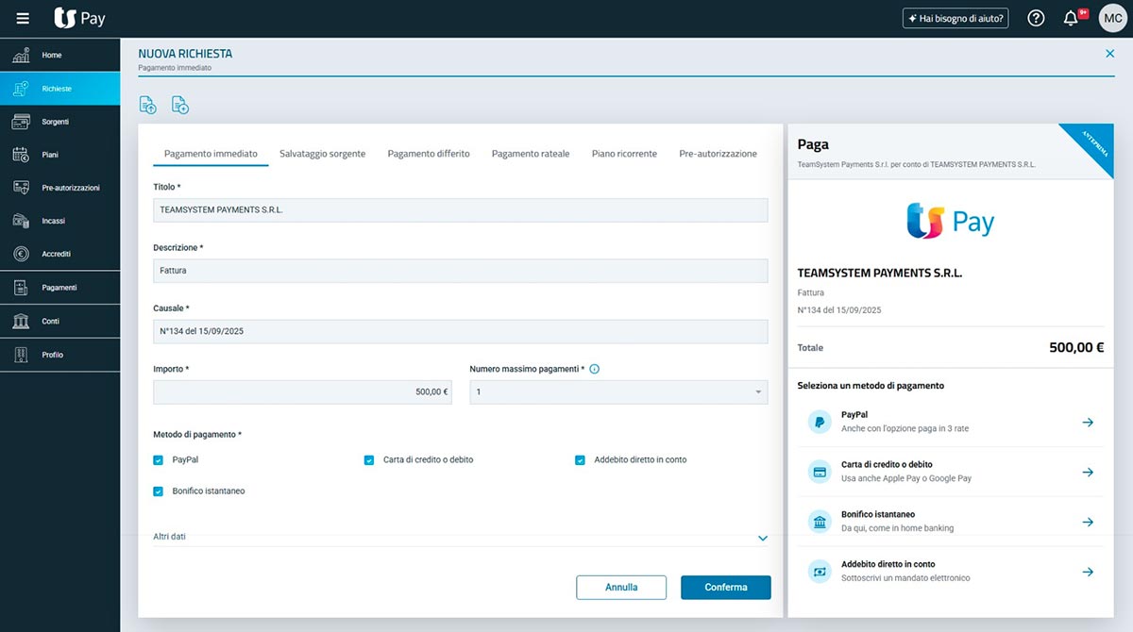Select the Piano ricorrente tab

point(624,154)
